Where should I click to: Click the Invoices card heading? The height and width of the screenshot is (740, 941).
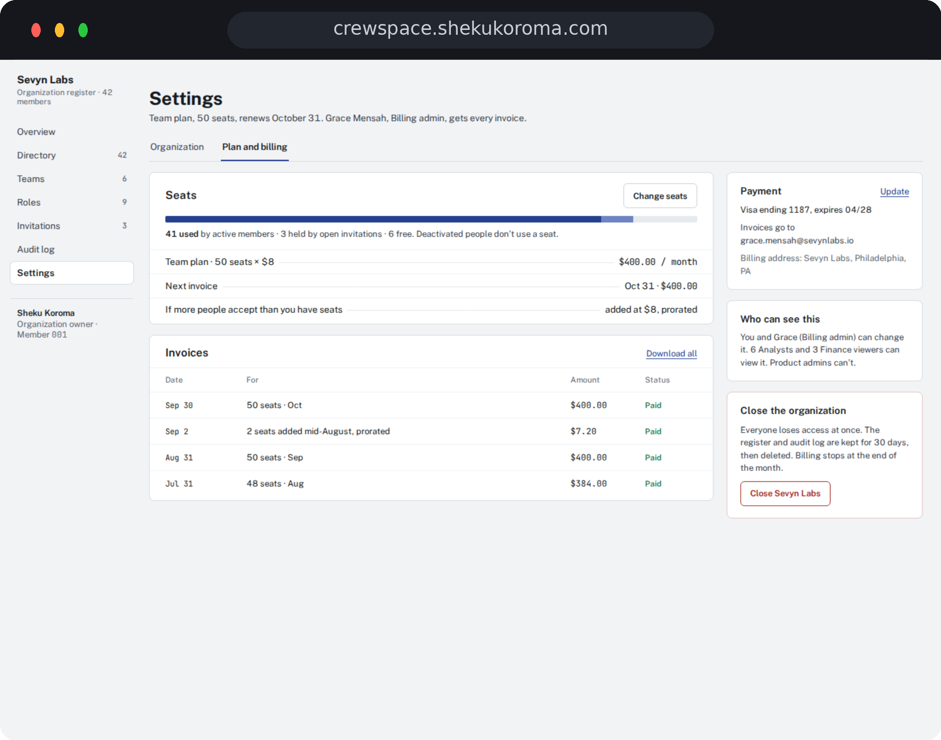coord(187,353)
